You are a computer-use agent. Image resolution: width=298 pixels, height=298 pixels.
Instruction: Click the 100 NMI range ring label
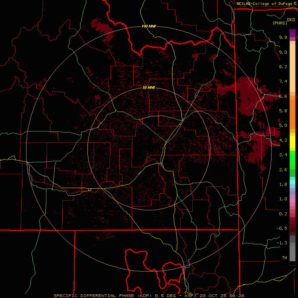149,26
